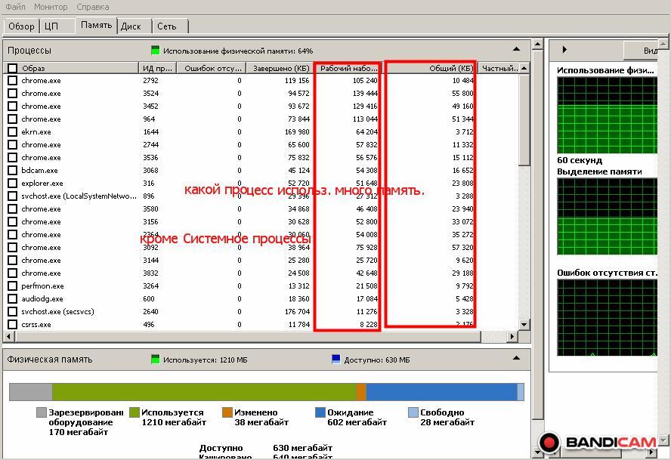Click the PID value 3068
Image resolution: width=671 pixels, height=460 pixels.
coord(150,170)
